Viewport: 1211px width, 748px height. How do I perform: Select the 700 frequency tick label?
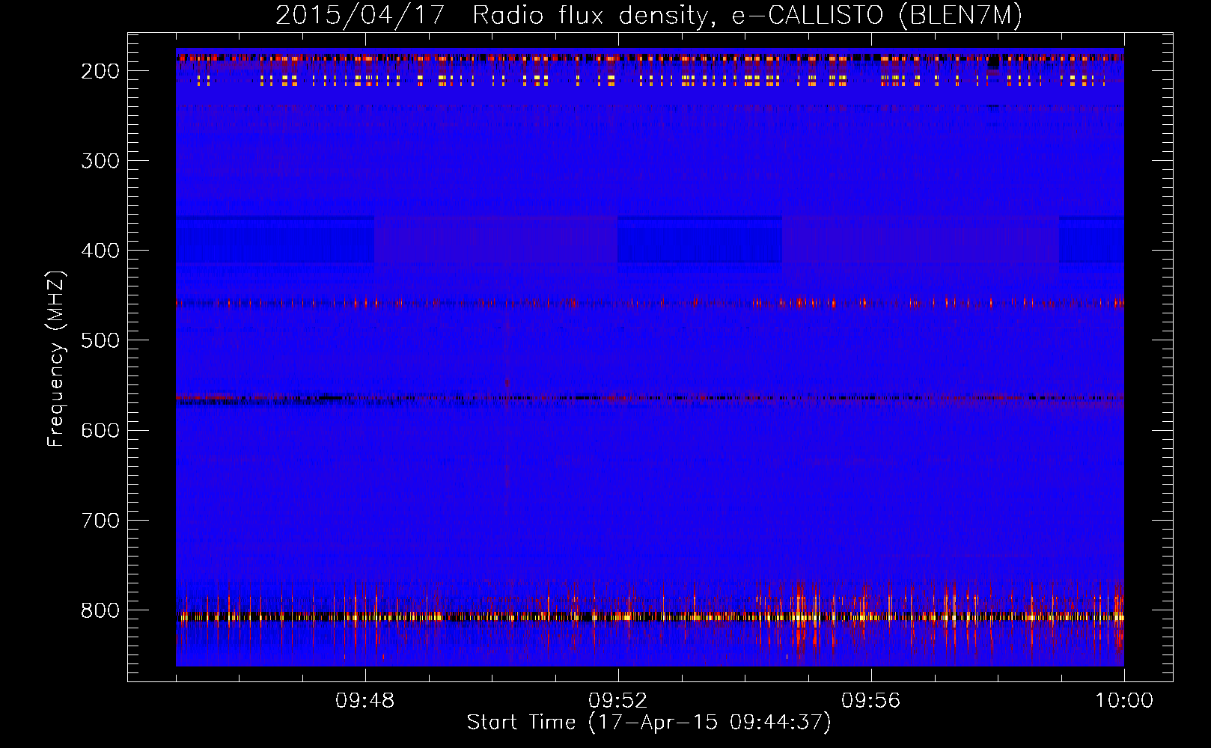(x=100, y=520)
